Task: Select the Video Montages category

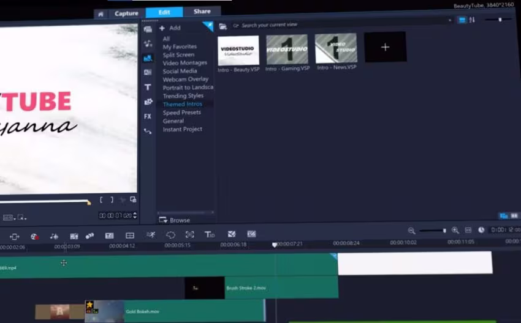Action: [x=184, y=62]
